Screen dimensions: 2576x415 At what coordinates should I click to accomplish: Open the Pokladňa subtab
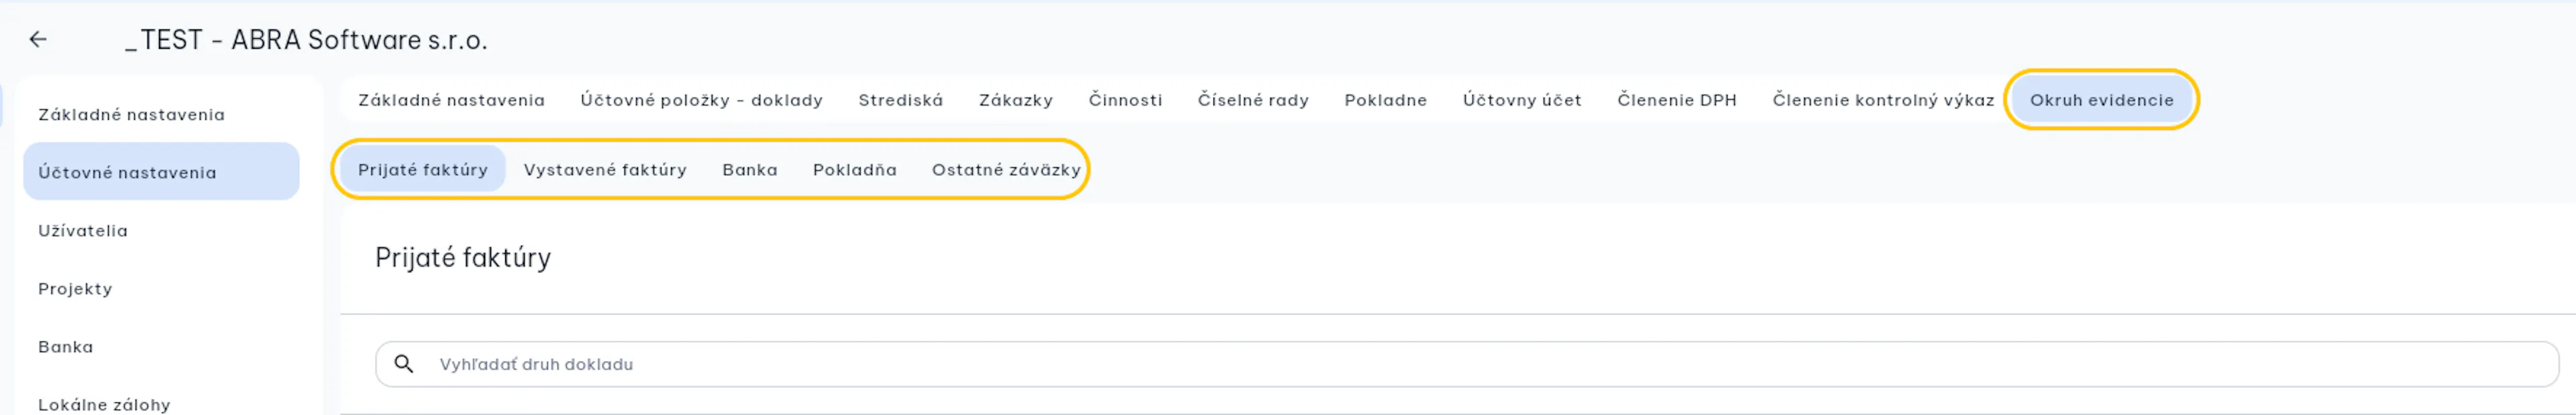tap(854, 169)
